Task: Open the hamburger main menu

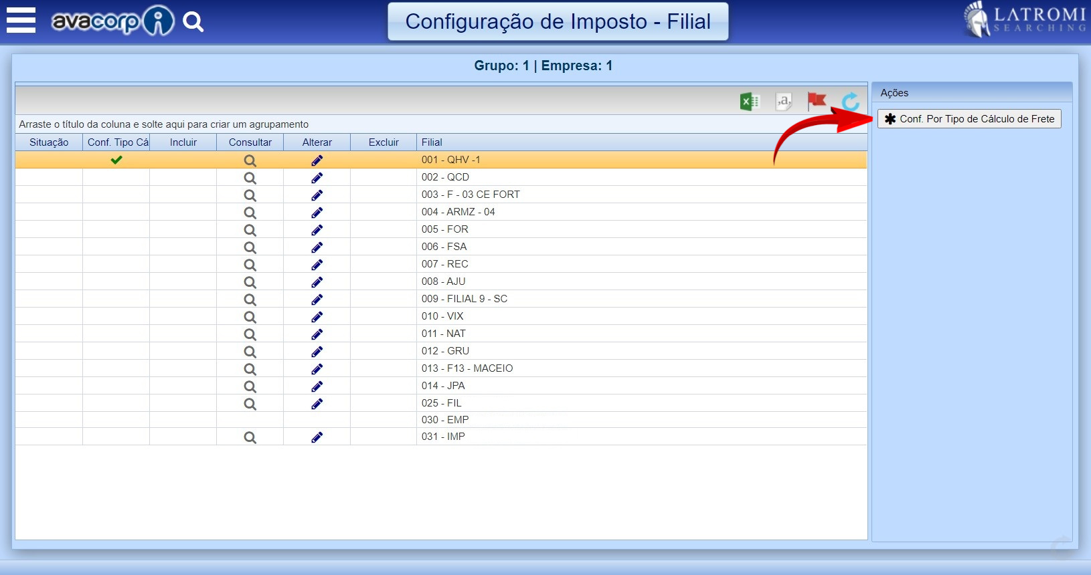Action: 21,21
